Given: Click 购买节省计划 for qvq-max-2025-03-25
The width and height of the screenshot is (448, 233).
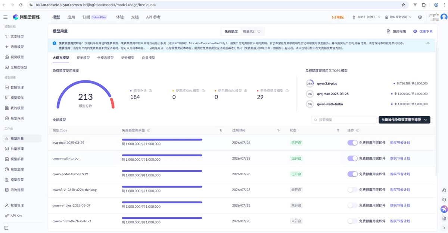Looking at the screenshot, I should coord(400,143).
